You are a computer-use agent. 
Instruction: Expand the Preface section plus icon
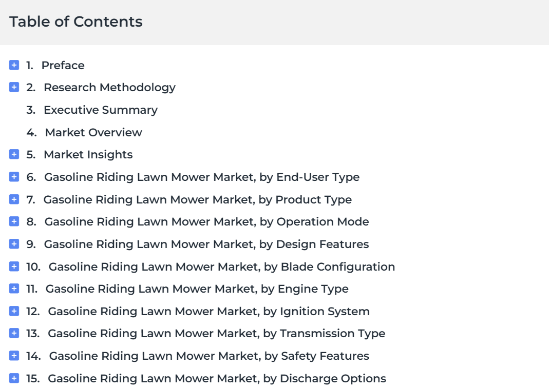pyautogui.click(x=14, y=65)
